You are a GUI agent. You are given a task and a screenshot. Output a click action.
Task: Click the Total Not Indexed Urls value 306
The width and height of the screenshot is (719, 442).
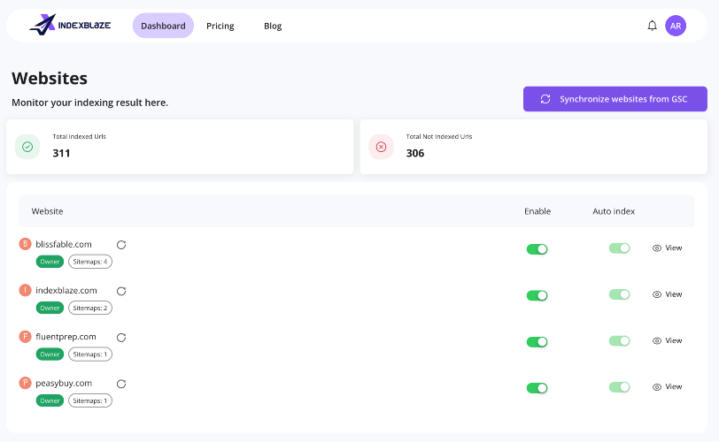click(x=415, y=153)
